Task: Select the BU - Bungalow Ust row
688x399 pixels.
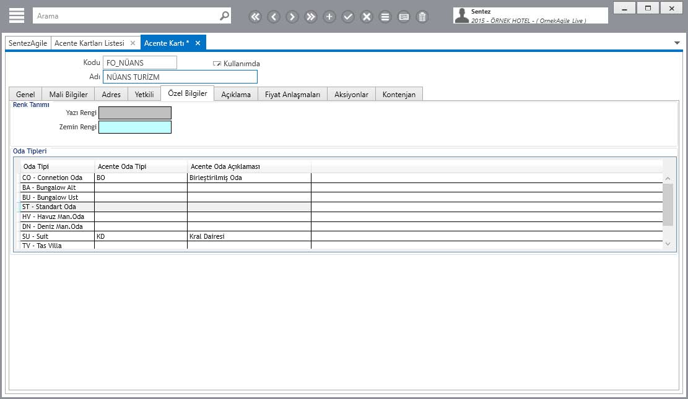Action: tap(341, 197)
